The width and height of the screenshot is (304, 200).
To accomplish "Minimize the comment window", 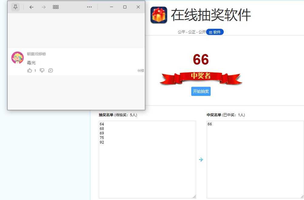I will [x=112, y=7].
